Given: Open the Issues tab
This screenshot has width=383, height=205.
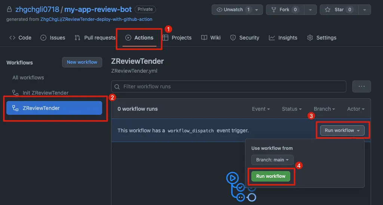Looking at the screenshot, I should pyautogui.click(x=53, y=38).
